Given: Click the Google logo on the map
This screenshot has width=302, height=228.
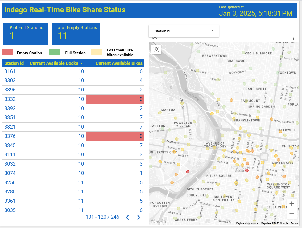Looking at the screenshot, I should coord(158,221).
